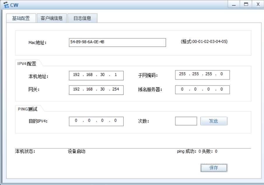Click the 次数 count input box

click(x=186, y=121)
